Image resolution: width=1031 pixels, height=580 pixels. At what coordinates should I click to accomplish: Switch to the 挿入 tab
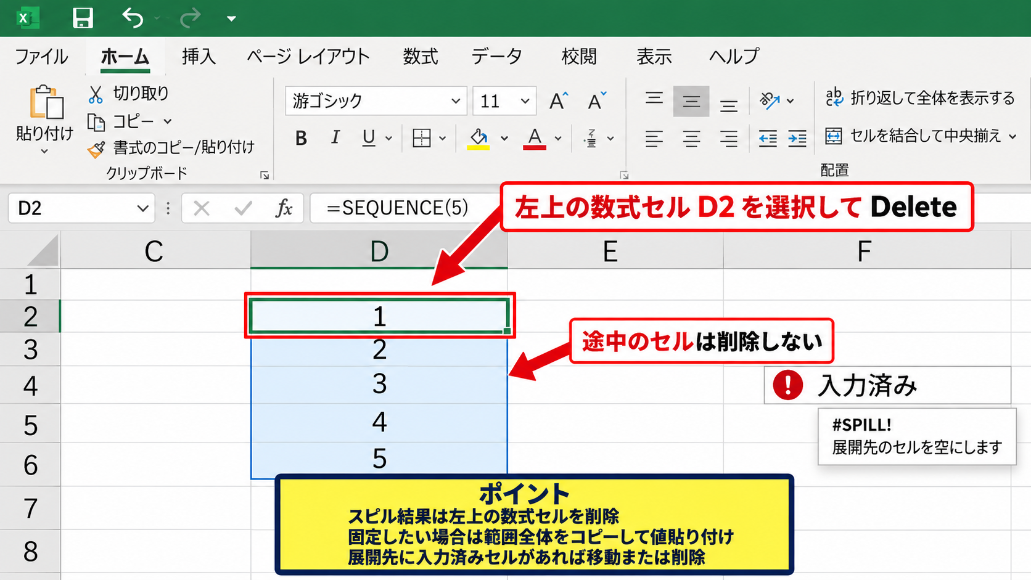click(199, 57)
